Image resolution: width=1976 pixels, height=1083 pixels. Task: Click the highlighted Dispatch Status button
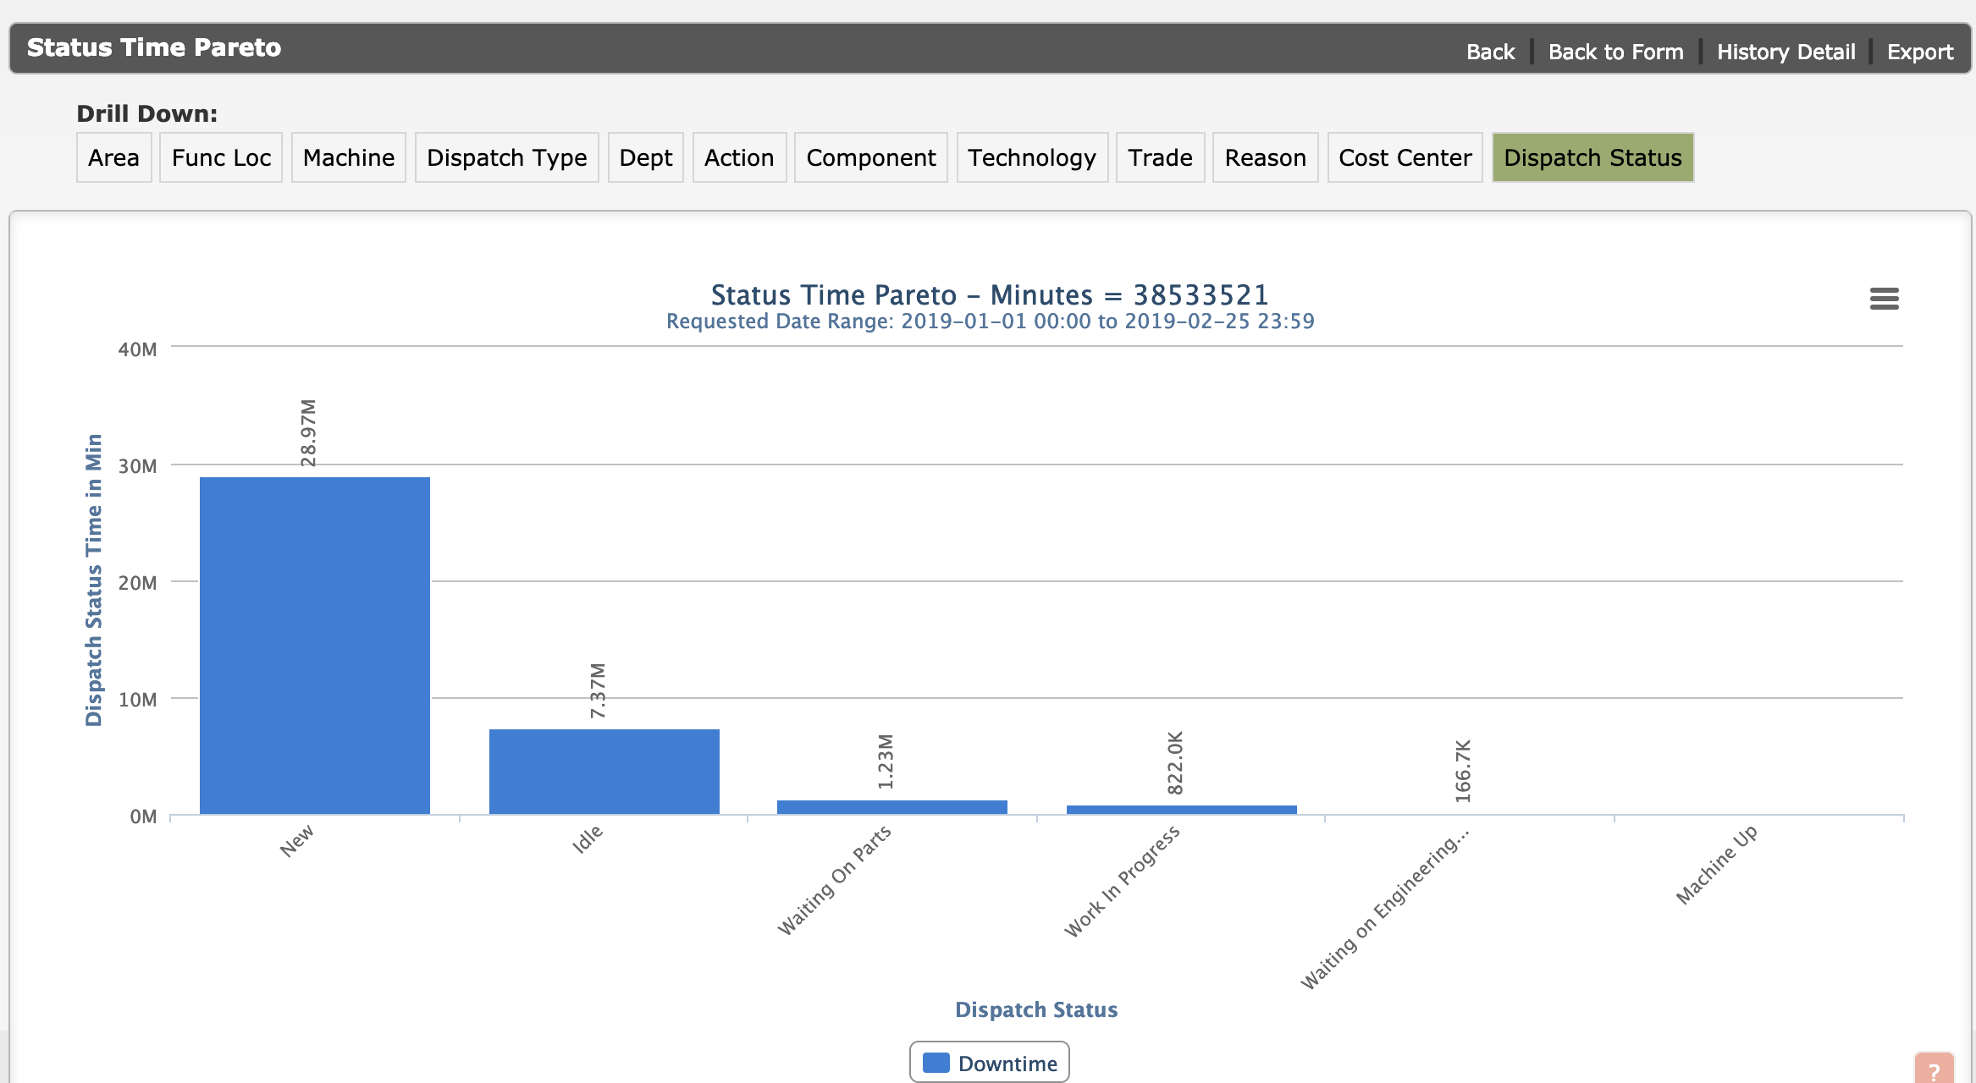pos(1593,157)
